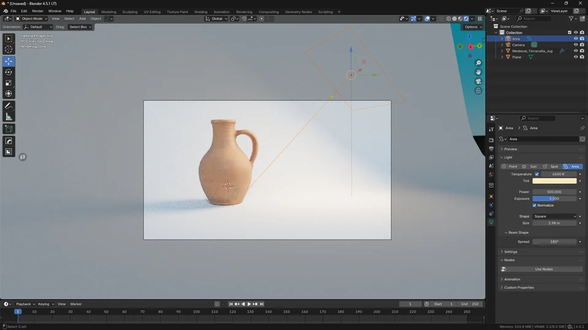Switch to the Modeling workspace tab
This screenshot has height=330, width=588.
tap(108, 12)
